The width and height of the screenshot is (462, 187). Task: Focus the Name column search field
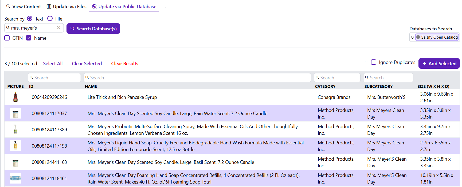(198, 78)
